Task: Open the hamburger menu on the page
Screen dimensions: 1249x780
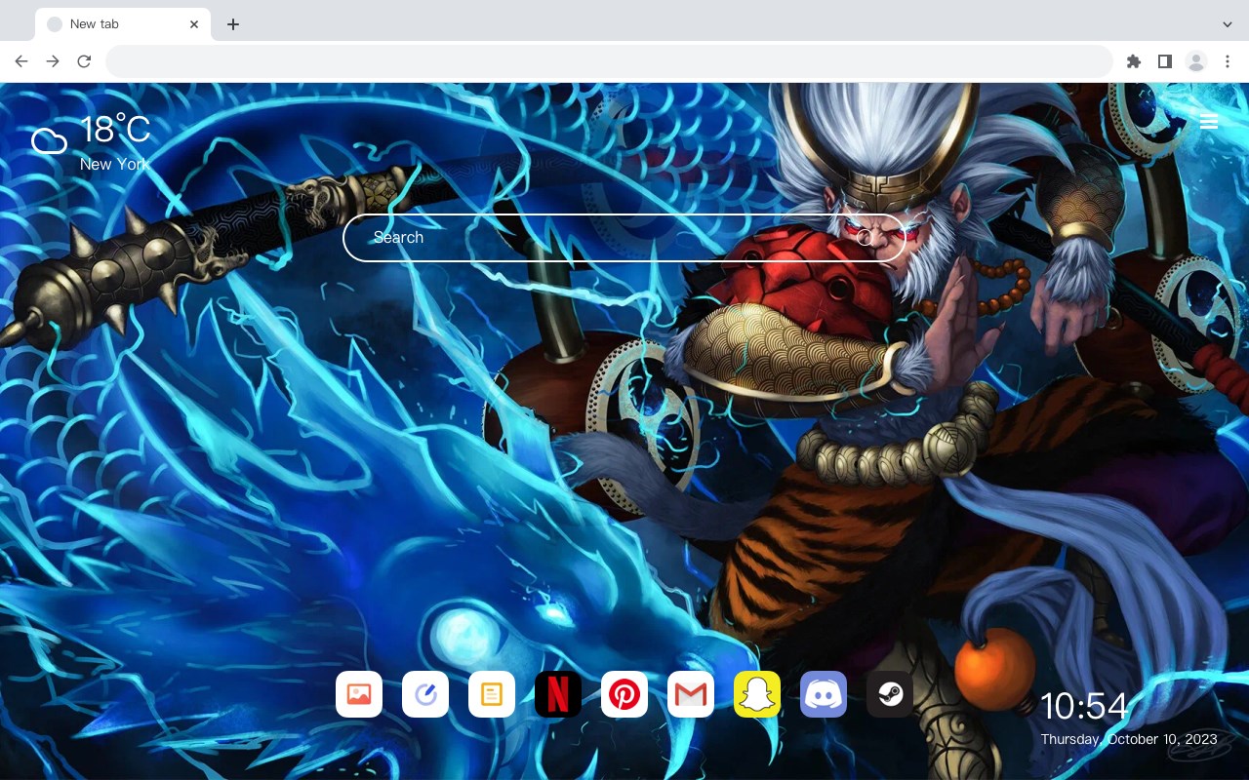Action: click(1209, 122)
